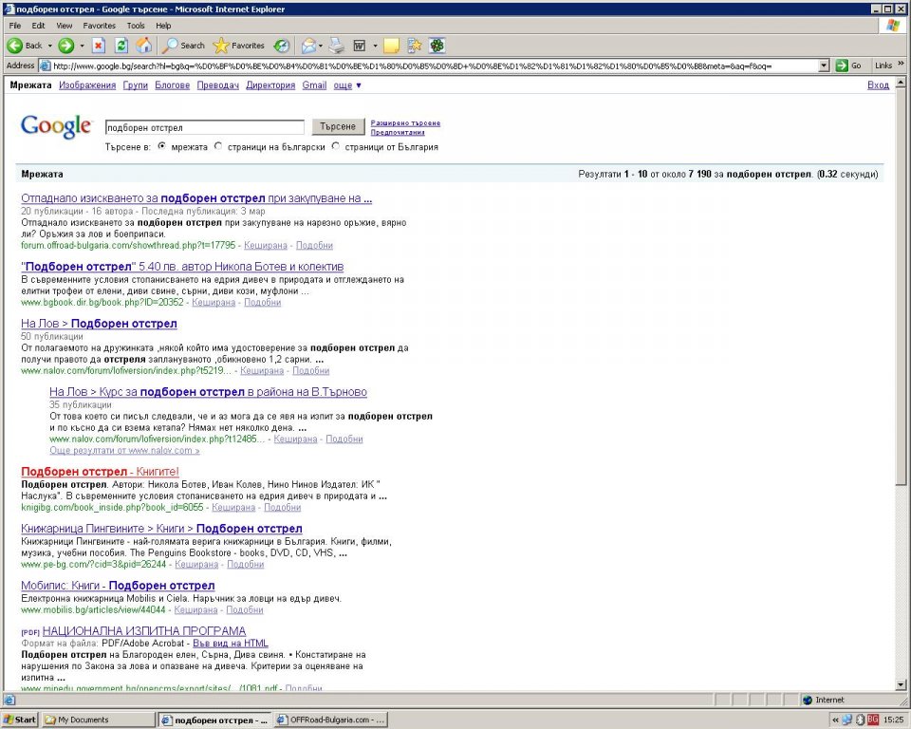Switch to My Documents taskbar button
The image size is (911, 729).
(99, 720)
